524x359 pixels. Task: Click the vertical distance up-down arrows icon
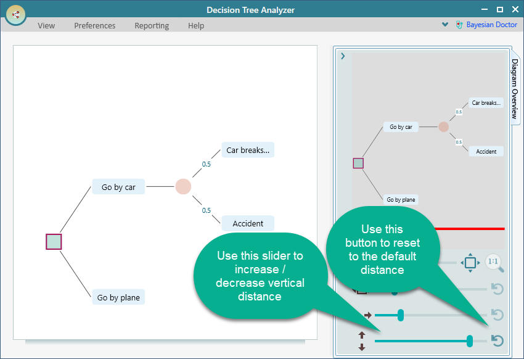point(362,340)
